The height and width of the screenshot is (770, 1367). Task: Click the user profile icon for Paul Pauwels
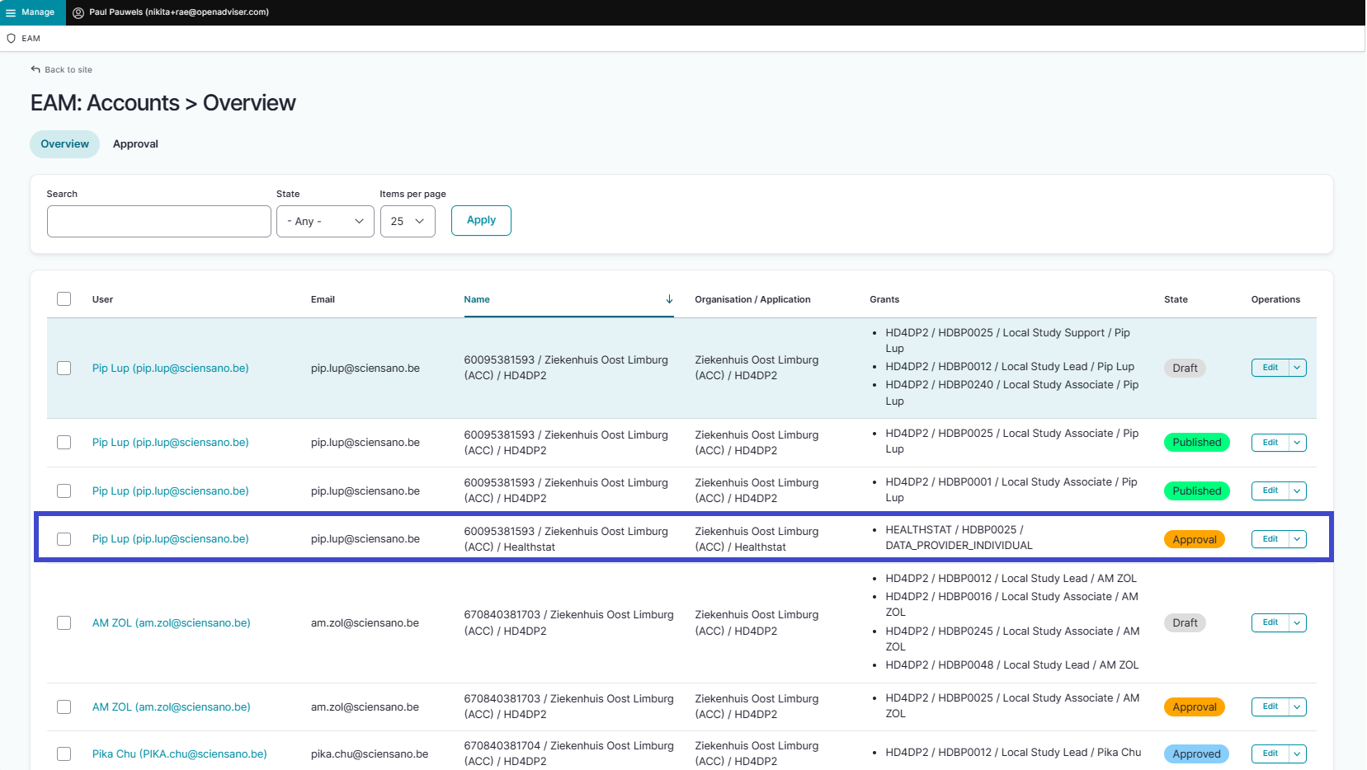click(78, 12)
